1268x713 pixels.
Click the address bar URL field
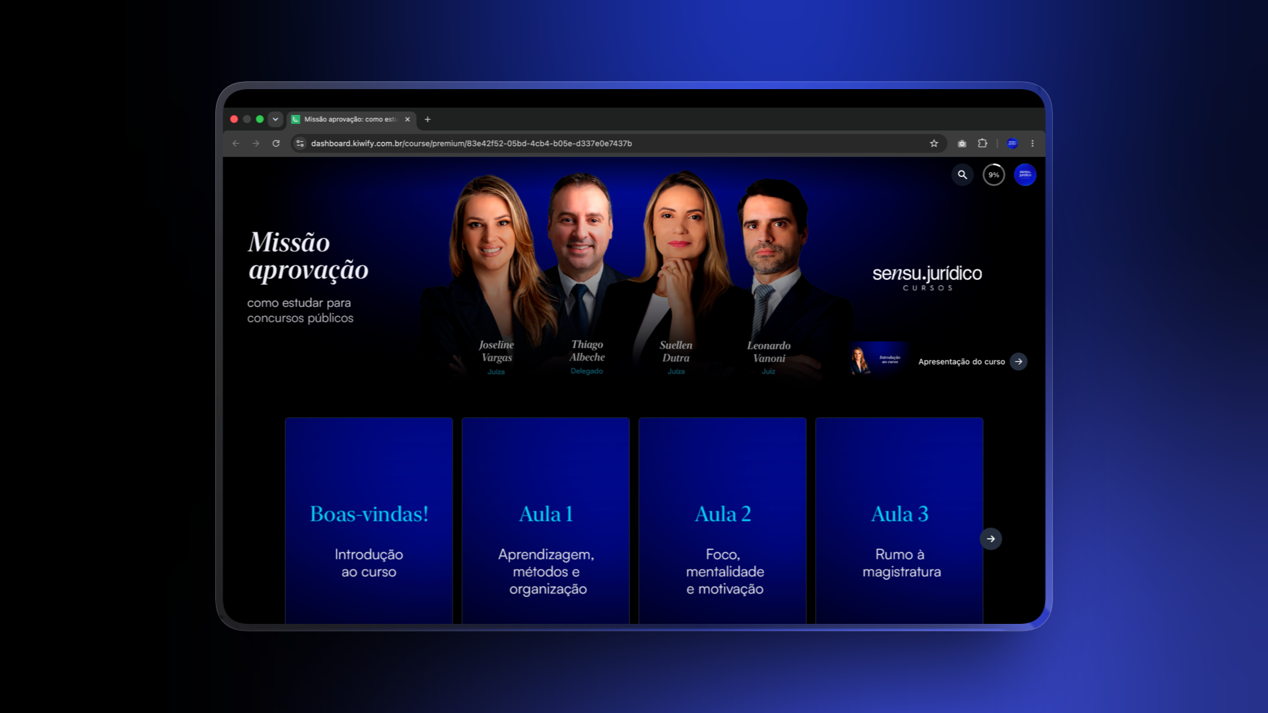click(614, 143)
